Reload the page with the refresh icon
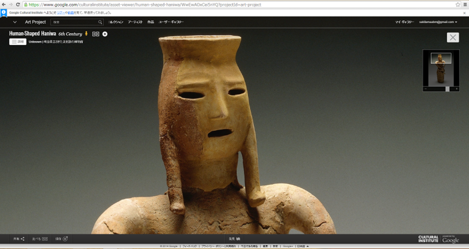Image resolution: width=469 pixels, height=249 pixels. [18, 5]
